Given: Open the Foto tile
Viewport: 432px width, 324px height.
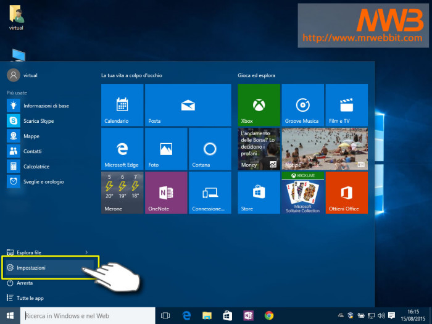Looking at the screenshot, I should click(166, 149).
